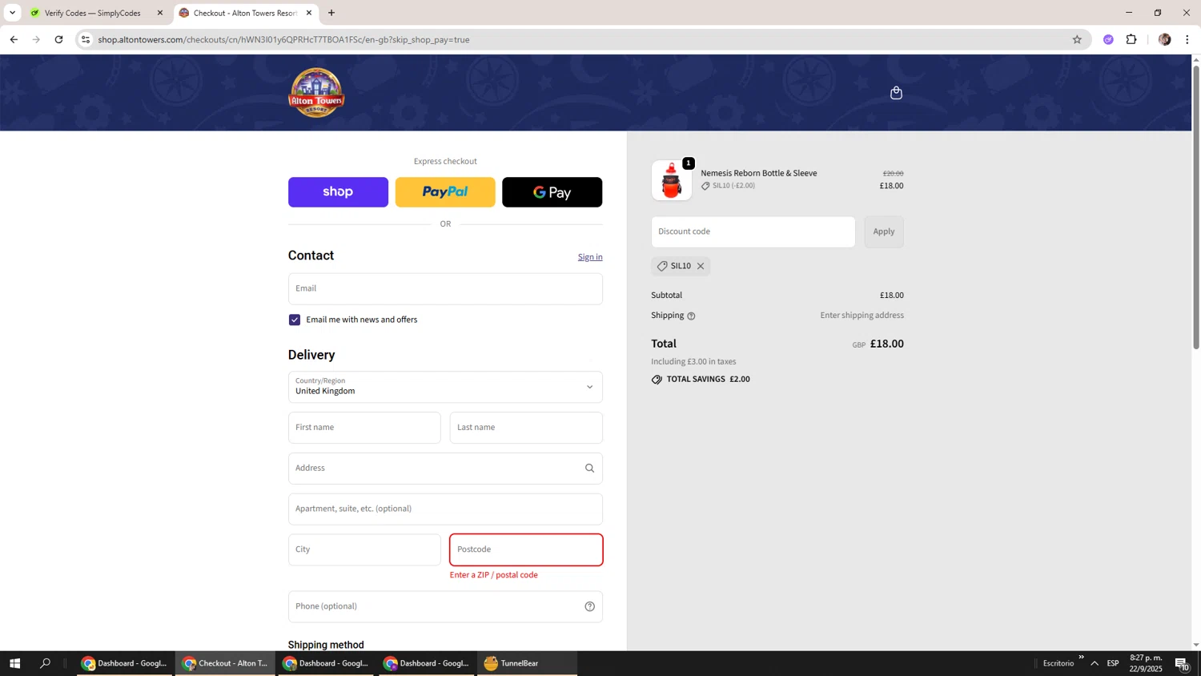Pay with Shop Pay button

tap(338, 192)
